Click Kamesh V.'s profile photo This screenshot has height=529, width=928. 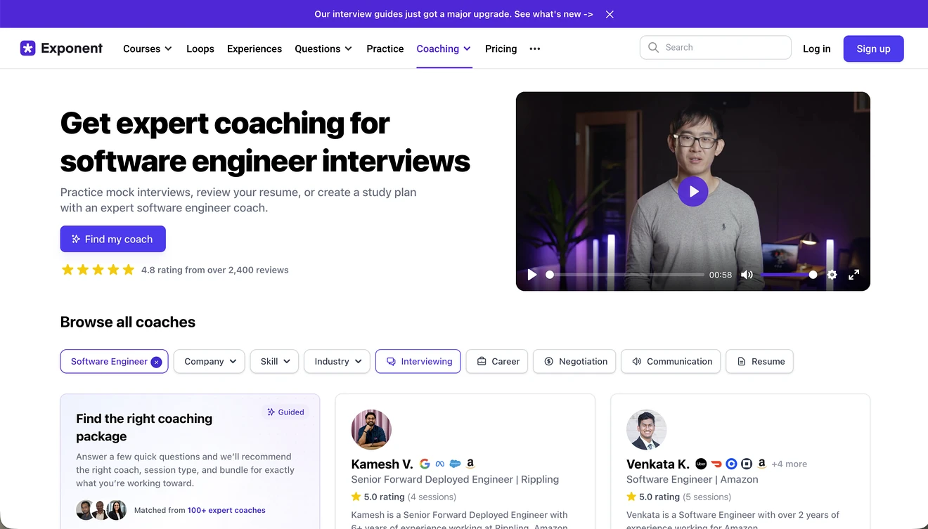(x=371, y=429)
